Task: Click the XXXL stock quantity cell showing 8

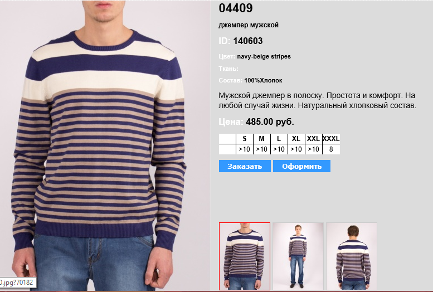Action: (x=331, y=149)
